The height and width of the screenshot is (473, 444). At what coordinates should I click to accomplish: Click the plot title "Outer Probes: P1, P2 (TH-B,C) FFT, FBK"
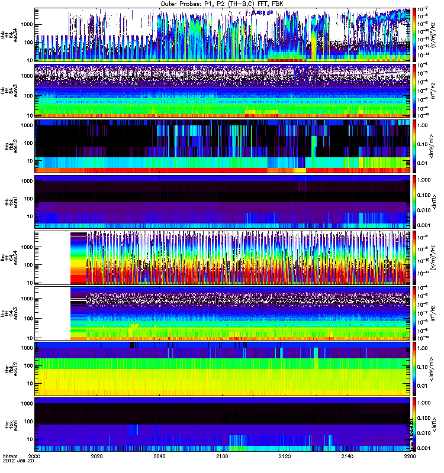[x=222, y=4]
